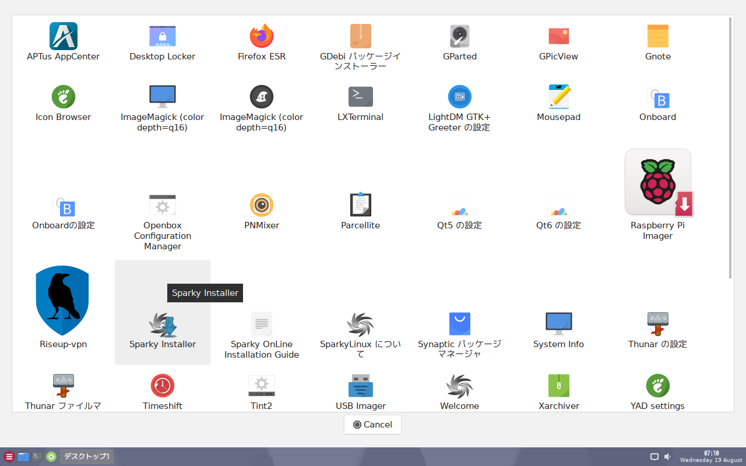Open ImageMagick with the monitor icon
746x466 pixels.
click(x=163, y=108)
